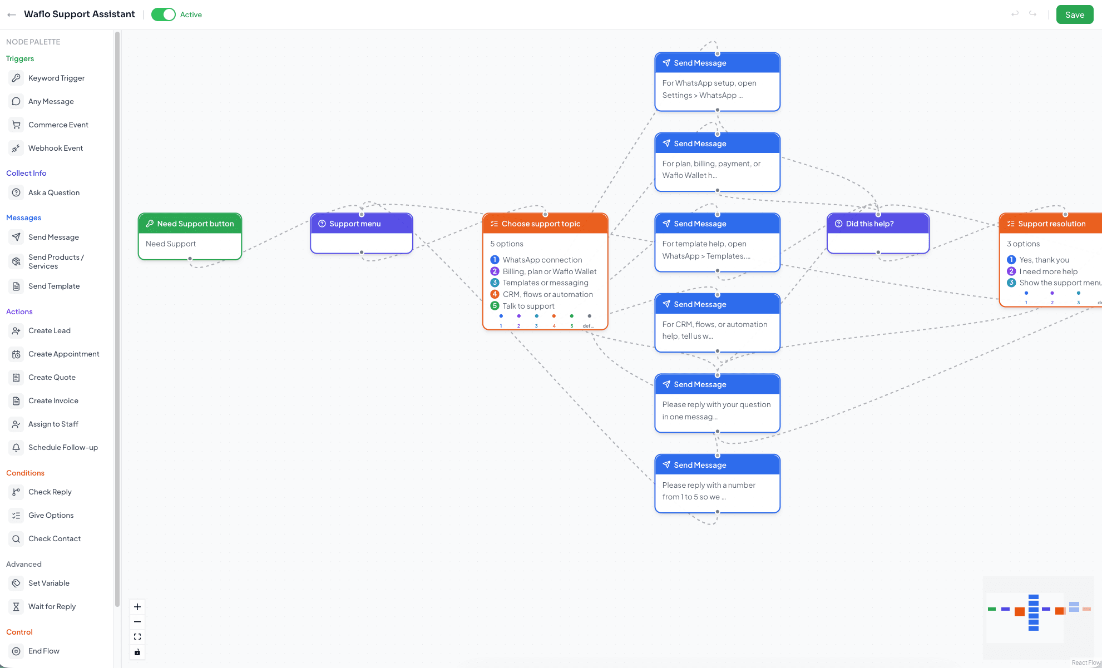
Task: Click 'Talk to support' option text
Action: pos(528,306)
